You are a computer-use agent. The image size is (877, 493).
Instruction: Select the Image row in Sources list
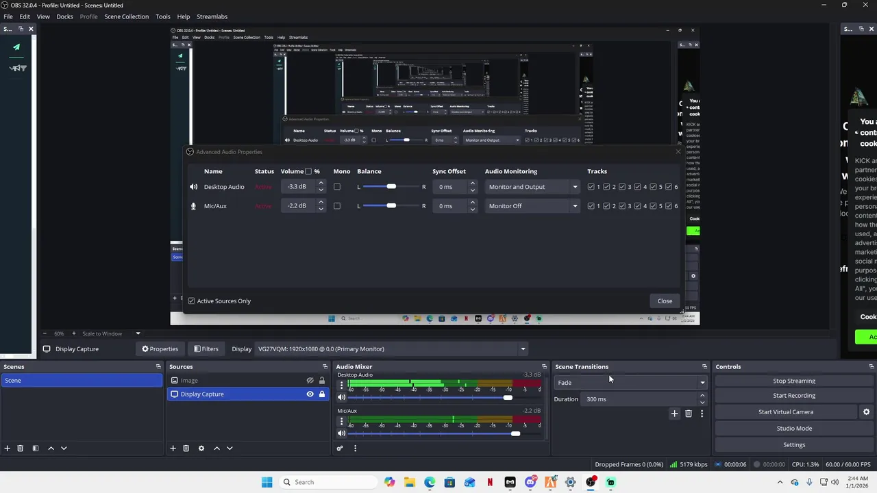coord(248,381)
